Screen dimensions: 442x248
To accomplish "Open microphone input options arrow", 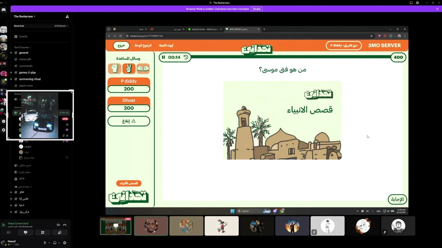I will pos(49,243).
